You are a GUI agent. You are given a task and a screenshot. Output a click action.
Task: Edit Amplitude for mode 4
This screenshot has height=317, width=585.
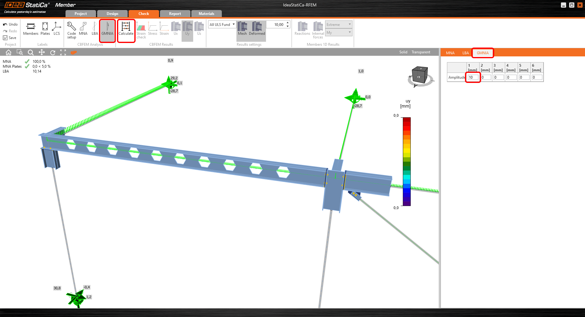coord(512,77)
